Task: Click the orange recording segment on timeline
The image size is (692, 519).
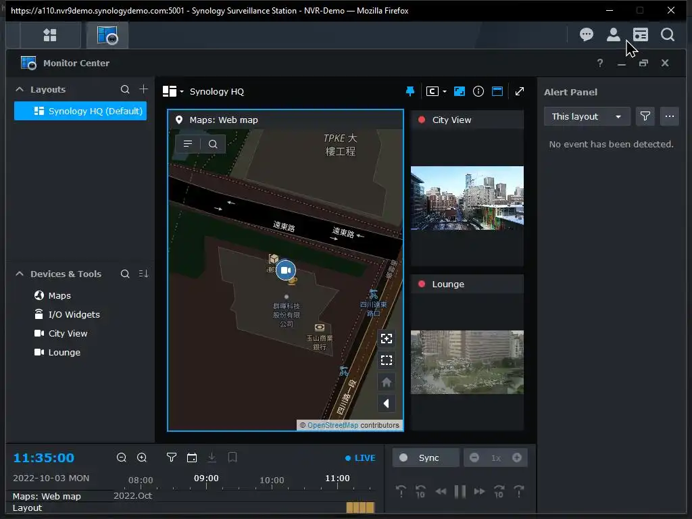Action: pos(360,508)
